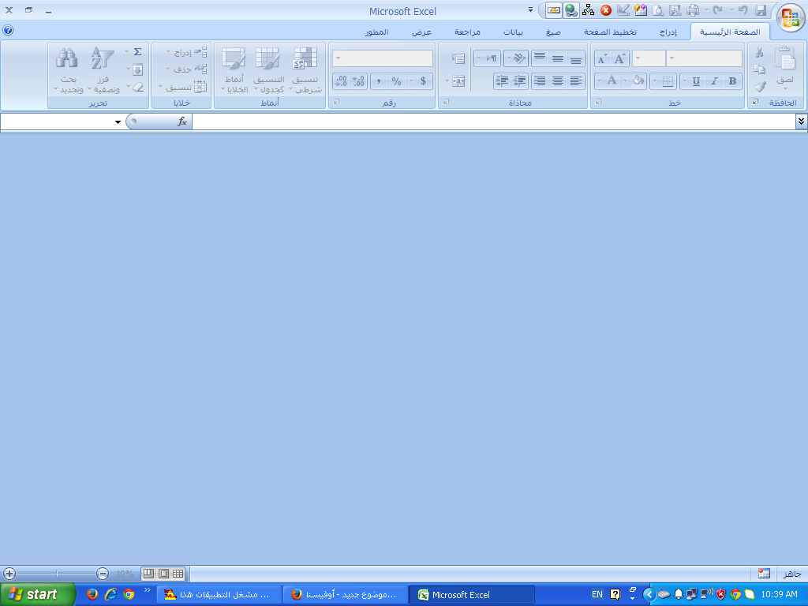This screenshot has width=808, height=606.
Task: Click the Cut scissors icon
Action: tap(760, 53)
